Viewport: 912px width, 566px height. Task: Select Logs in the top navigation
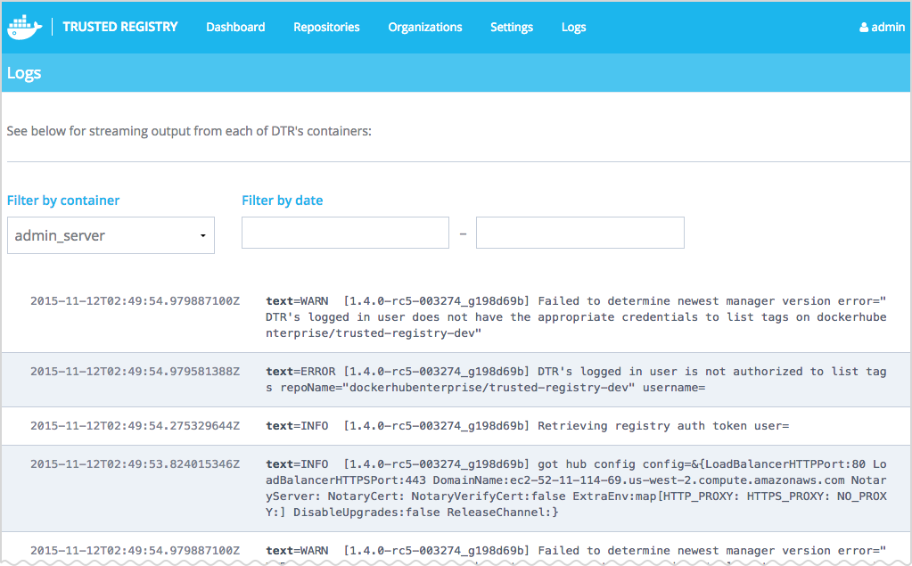573,27
